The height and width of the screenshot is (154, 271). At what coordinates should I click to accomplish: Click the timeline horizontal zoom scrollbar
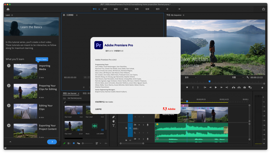click(x=132, y=143)
